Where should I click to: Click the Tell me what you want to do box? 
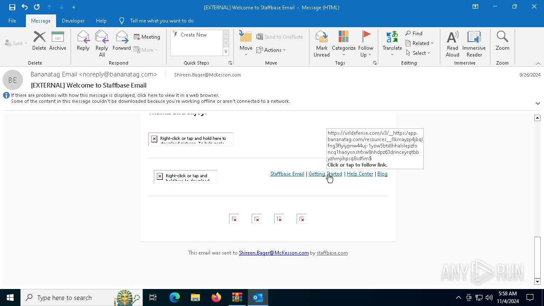click(161, 20)
